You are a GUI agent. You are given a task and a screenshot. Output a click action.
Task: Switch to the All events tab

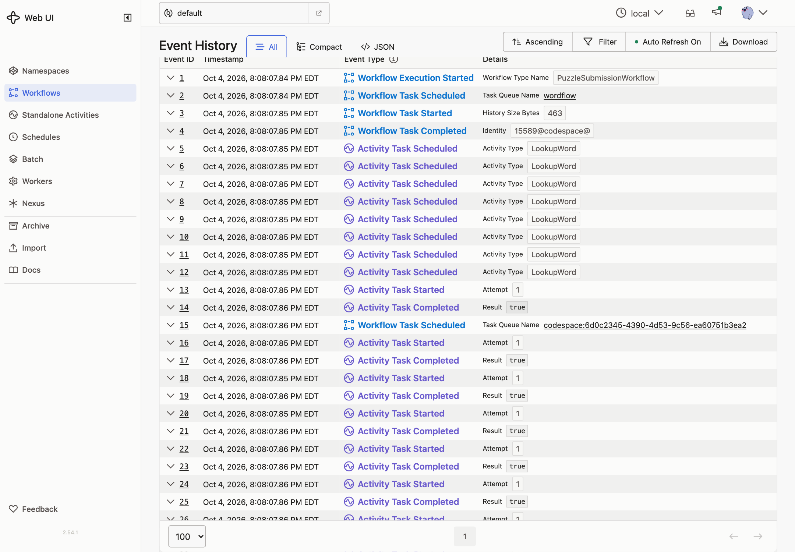266,47
